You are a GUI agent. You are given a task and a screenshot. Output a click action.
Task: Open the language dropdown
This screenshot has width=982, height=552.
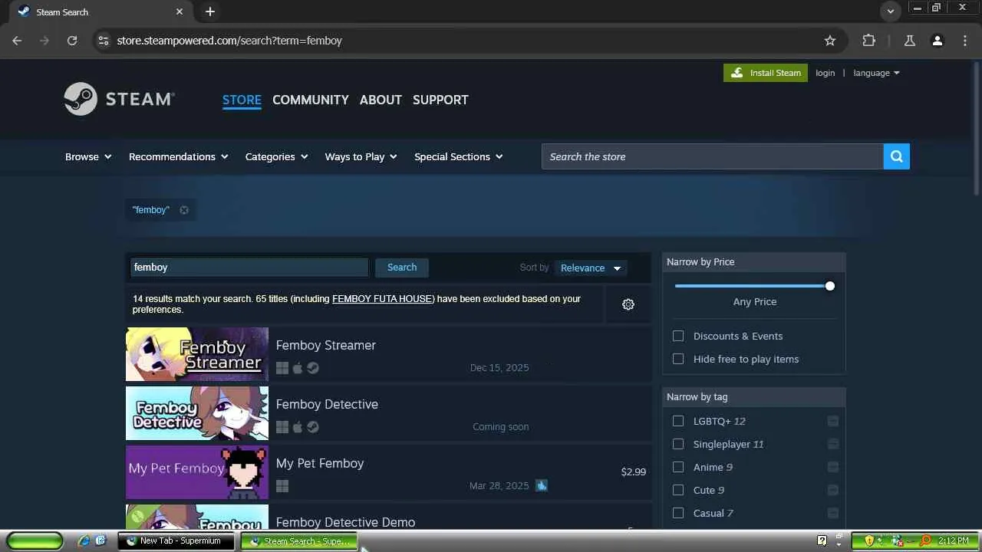(x=876, y=73)
